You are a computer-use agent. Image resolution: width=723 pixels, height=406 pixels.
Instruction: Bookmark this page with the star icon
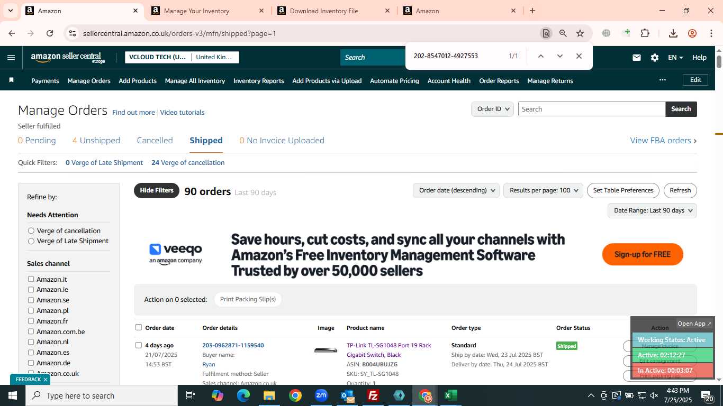pyautogui.click(x=580, y=33)
